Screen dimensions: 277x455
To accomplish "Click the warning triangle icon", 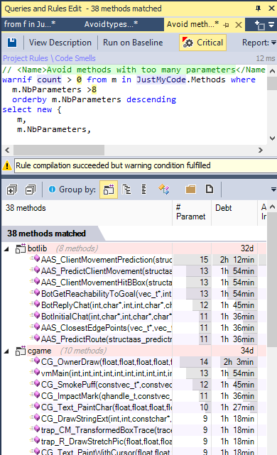I will click(x=7, y=165).
